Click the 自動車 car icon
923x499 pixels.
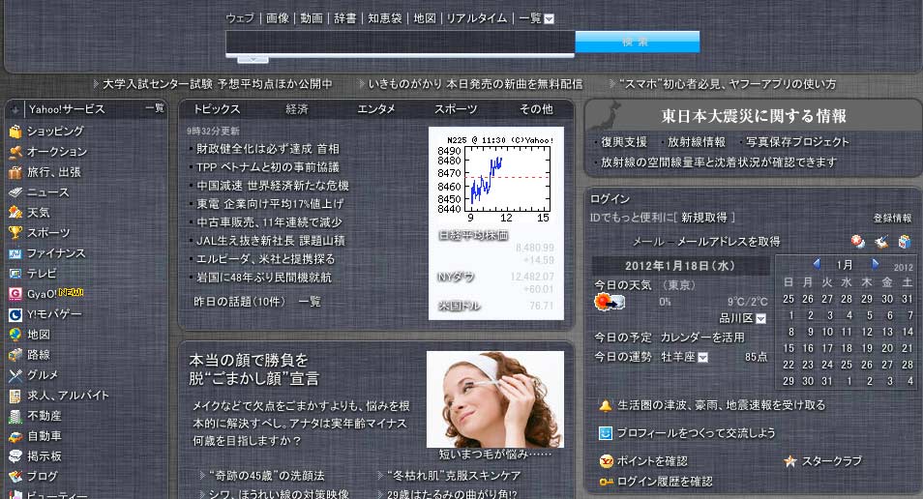(15, 437)
